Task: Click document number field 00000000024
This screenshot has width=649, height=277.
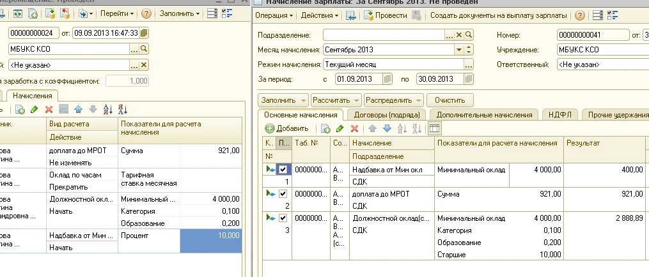Action: 33,33
